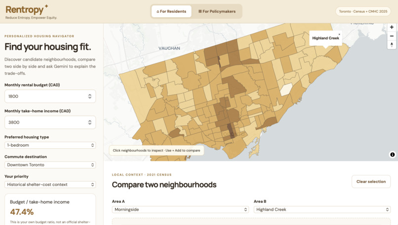
Task: Click the VAUGHAN label on the map
Action: (169, 48)
